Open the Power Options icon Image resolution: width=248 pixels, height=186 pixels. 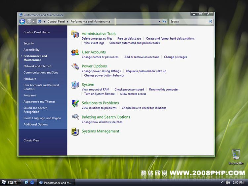click(75, 66)
